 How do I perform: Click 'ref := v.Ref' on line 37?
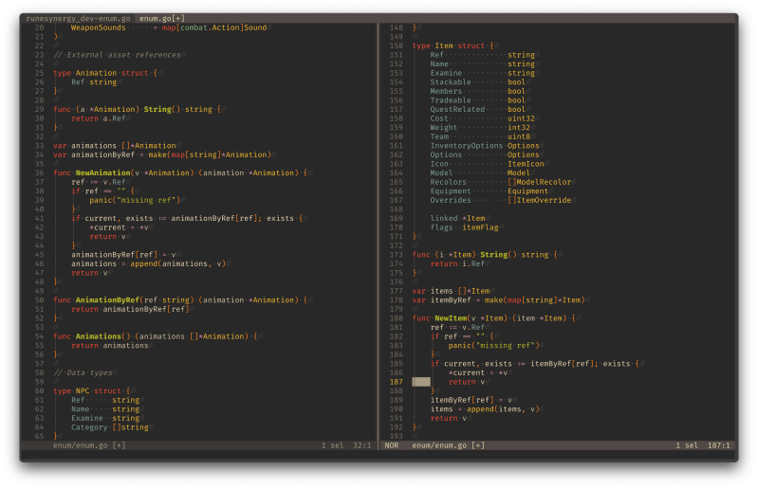pyautogui.click(x=98, y=182)
